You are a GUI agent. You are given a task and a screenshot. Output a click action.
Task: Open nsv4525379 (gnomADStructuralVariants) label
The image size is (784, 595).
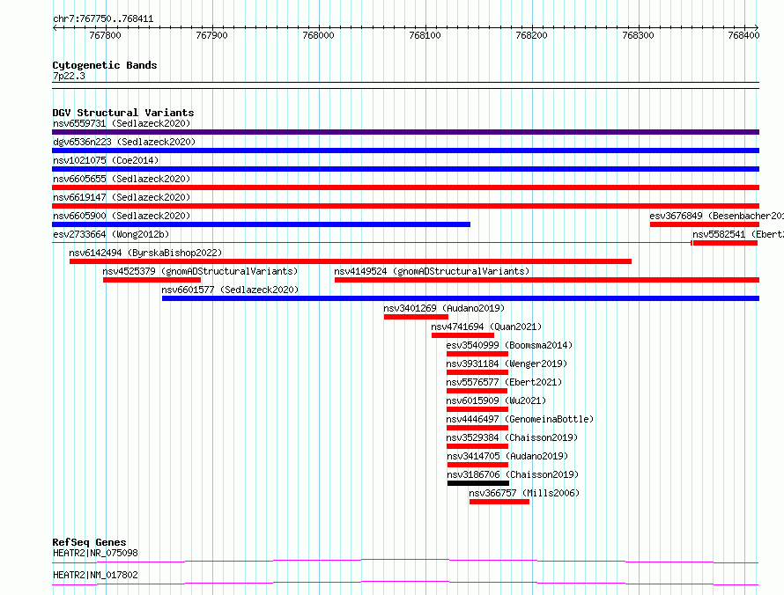[200, 271]
